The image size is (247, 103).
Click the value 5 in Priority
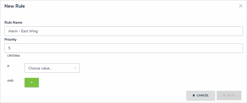9,48
